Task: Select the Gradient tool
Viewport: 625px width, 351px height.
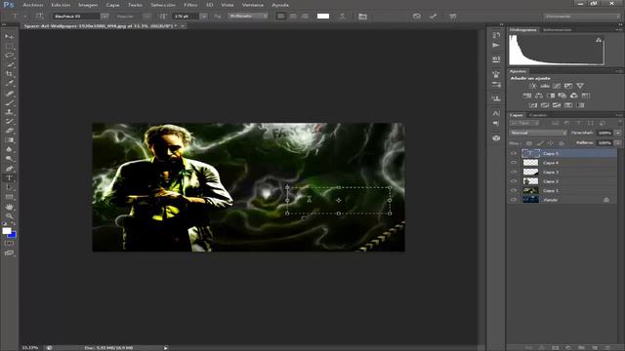Action: pos(9,140)
